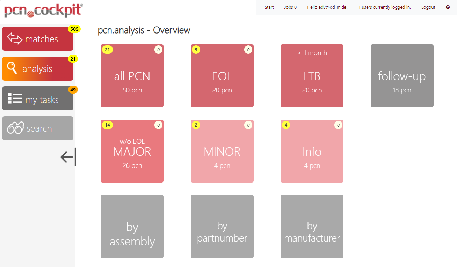Click the yellow 505 badge on matches
Viewport: 457px width, 267px height.
[74, 29]
